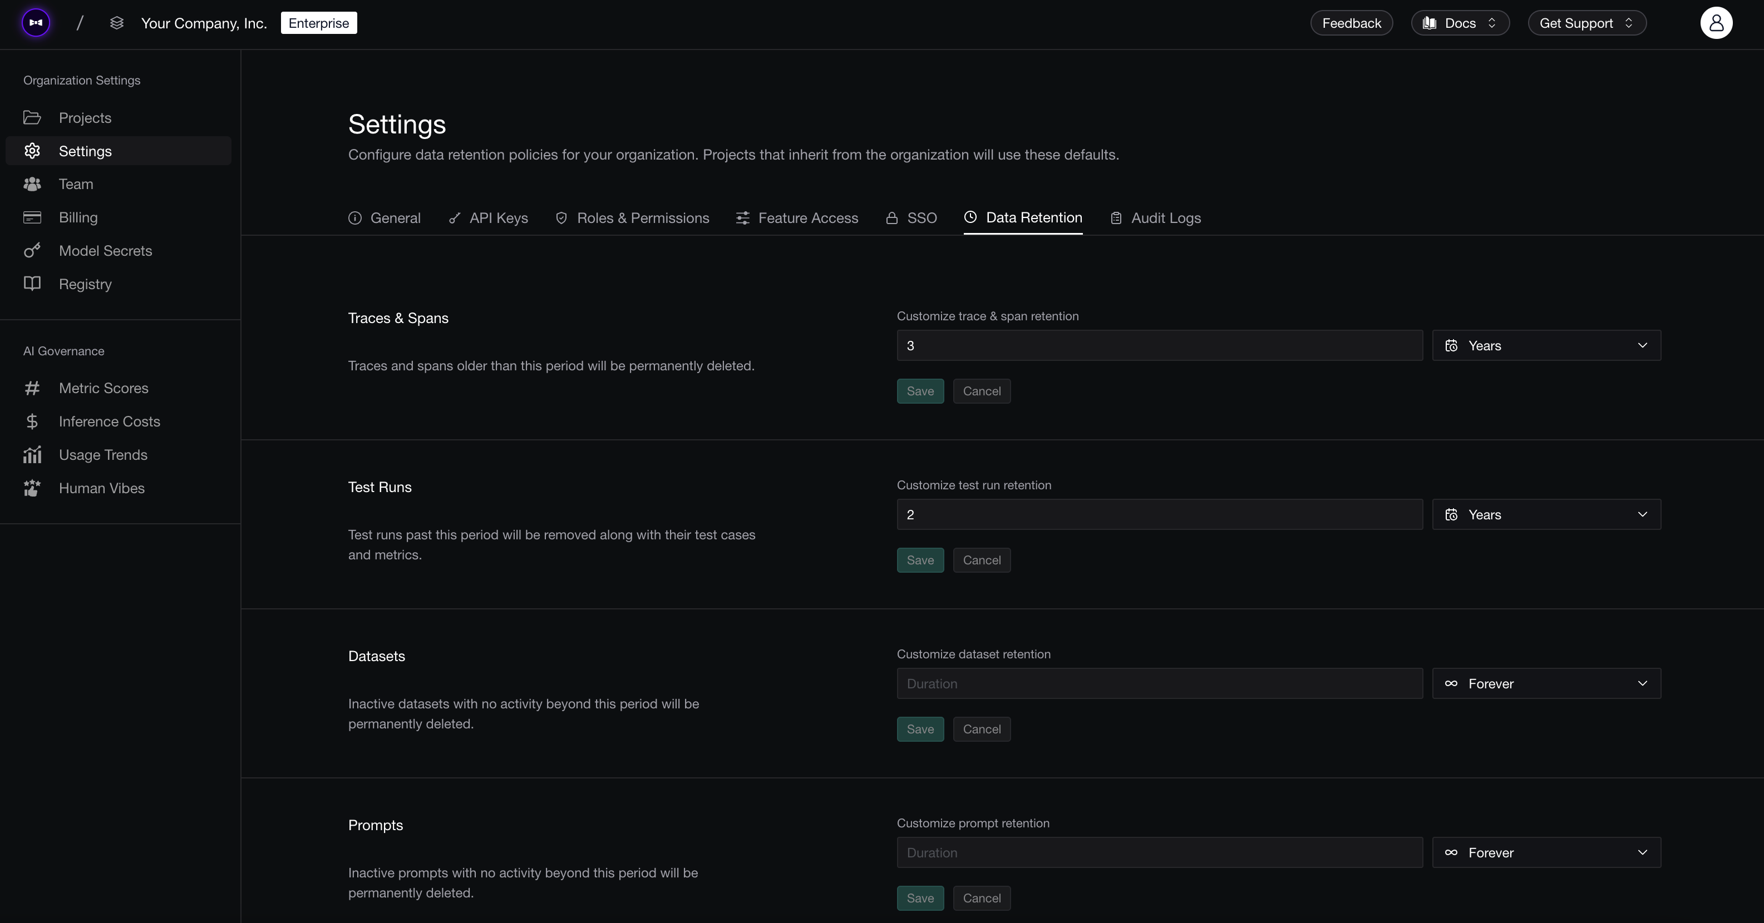The width and height of the screenshot is (1764, 923).
Task: Save the Datasets retention
Action: tap(920, 730)
